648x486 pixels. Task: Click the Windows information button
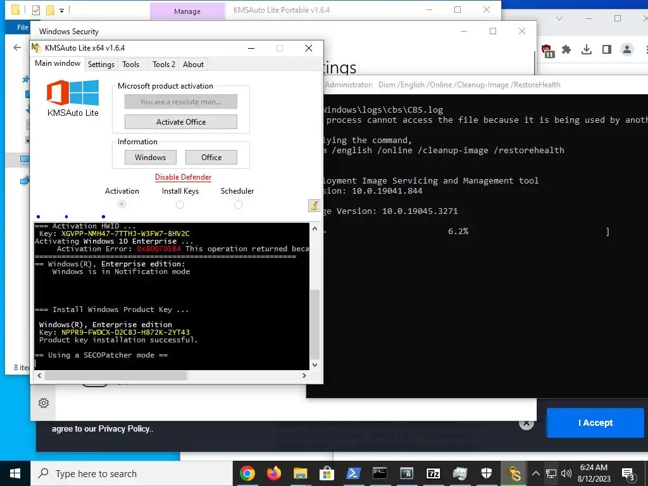pos(151,158)
